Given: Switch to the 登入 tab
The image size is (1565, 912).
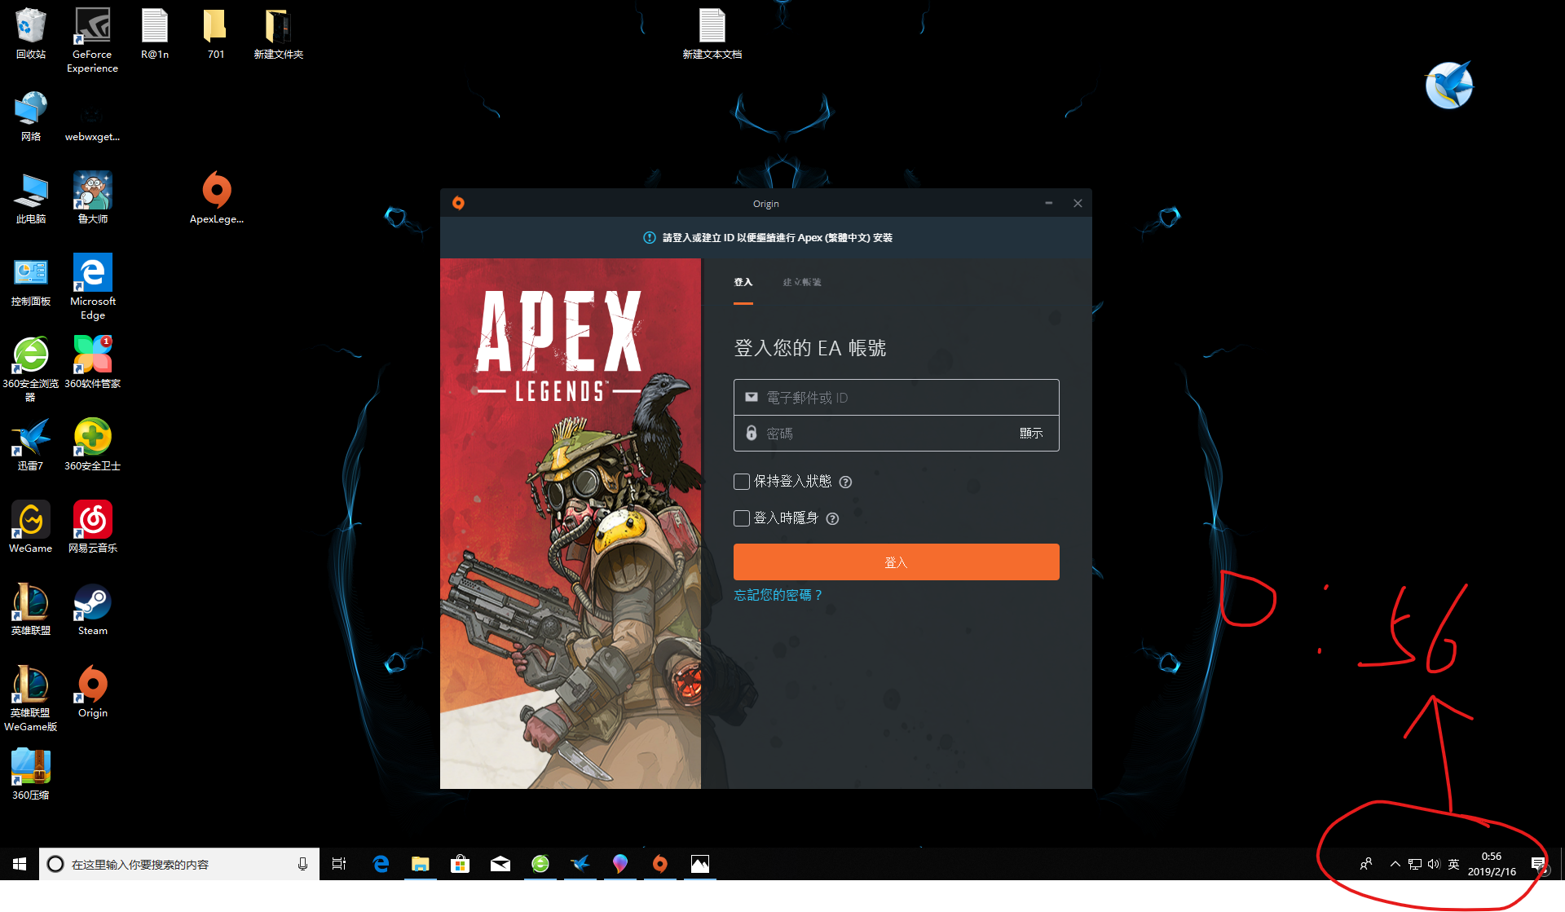Looking at the screenshot, I should (743, 282).
